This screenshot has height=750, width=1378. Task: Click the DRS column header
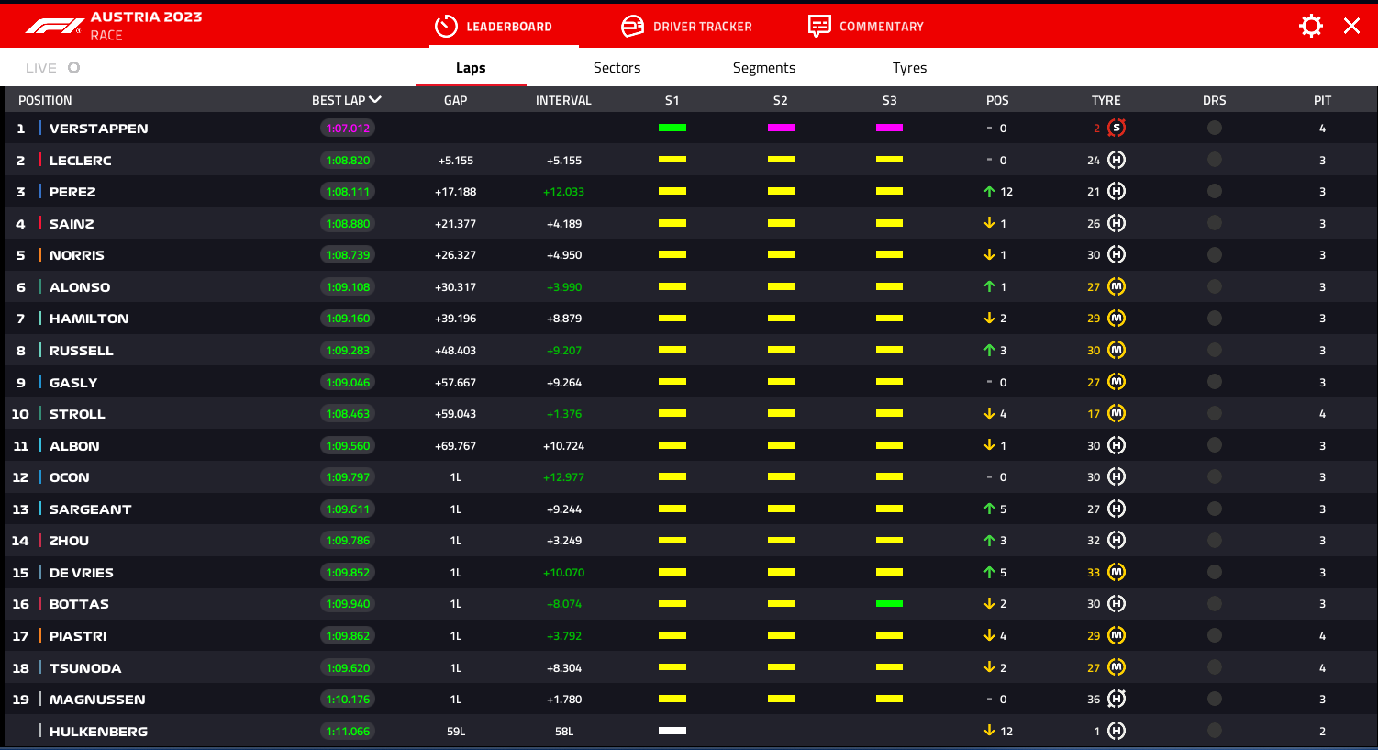(1215, 100)
